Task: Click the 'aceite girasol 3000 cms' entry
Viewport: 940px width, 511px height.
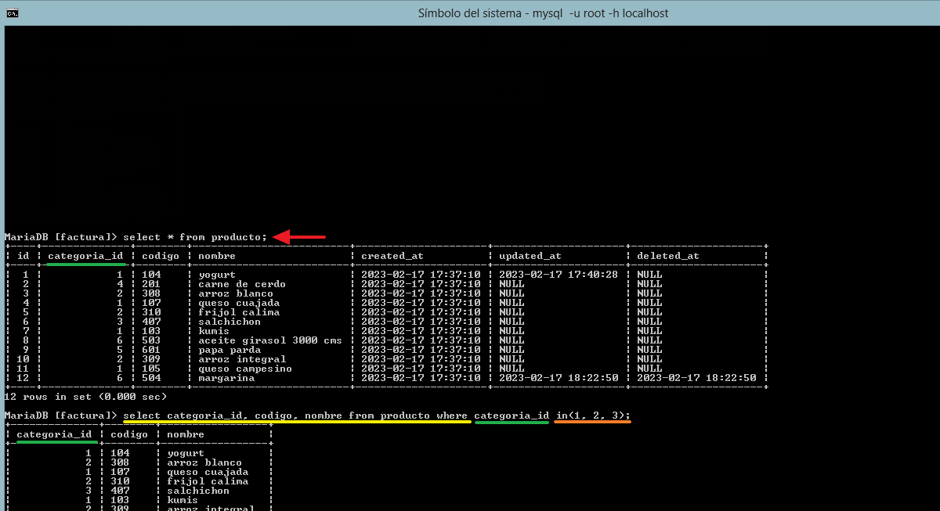Action: point(270,340)
